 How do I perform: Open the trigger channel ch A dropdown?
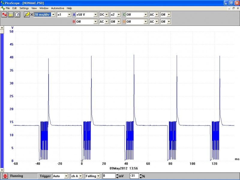coord(80,176)
